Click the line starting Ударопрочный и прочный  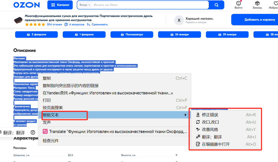pyautogui.click(x=63, y=69)
